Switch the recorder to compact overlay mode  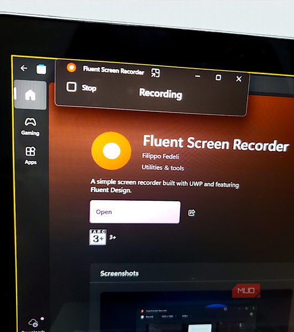pyautogui.click(x=155, y=73)
